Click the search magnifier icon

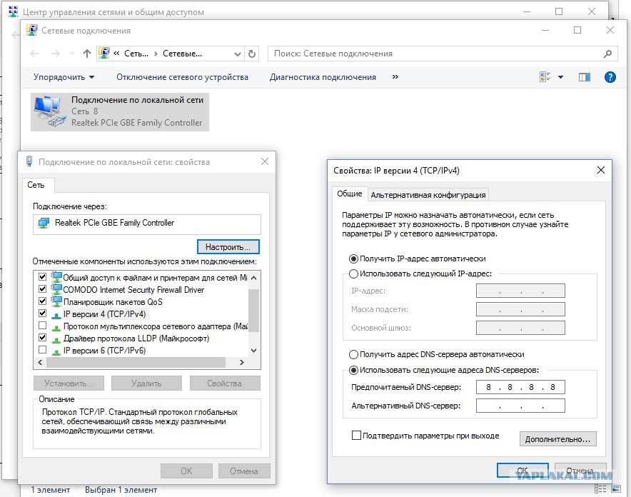click(x=607, y=54)
